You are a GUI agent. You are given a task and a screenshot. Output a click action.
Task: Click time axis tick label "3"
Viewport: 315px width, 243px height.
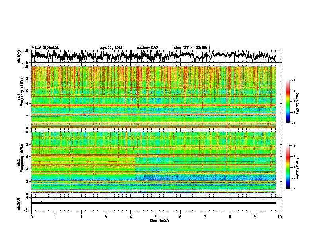[x=106, y=217]
